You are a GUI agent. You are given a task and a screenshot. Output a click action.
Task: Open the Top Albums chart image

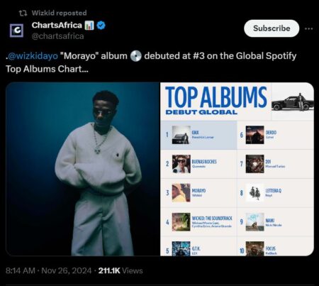coord(237,169)
